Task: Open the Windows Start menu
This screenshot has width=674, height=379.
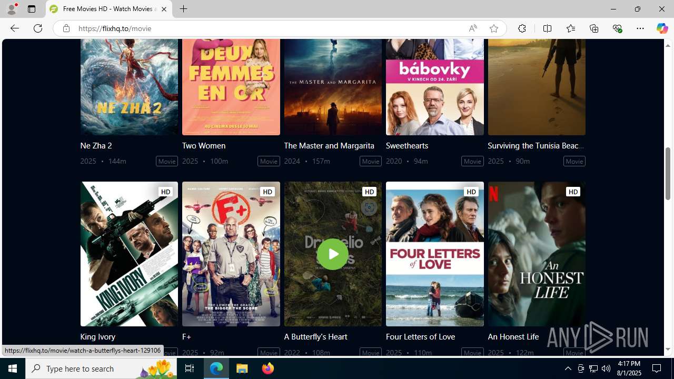Action: click(13, 368)
